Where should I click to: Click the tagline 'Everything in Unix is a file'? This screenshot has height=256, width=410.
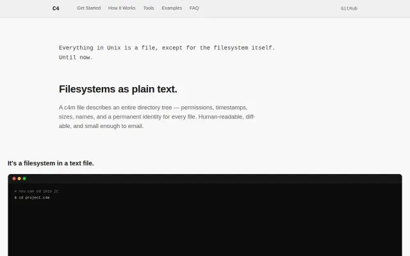click(x=108, y=48)
